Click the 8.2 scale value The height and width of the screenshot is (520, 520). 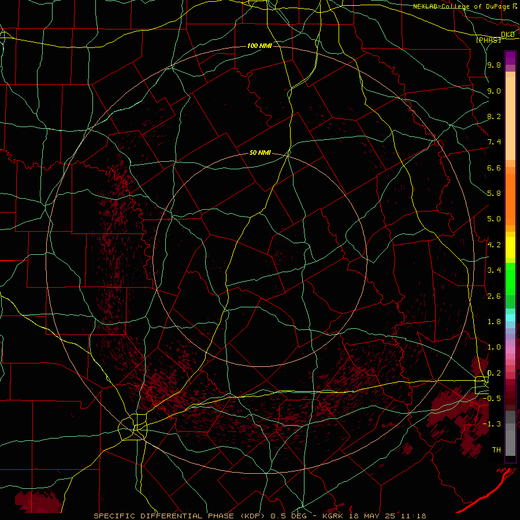(x=494, y=116)
